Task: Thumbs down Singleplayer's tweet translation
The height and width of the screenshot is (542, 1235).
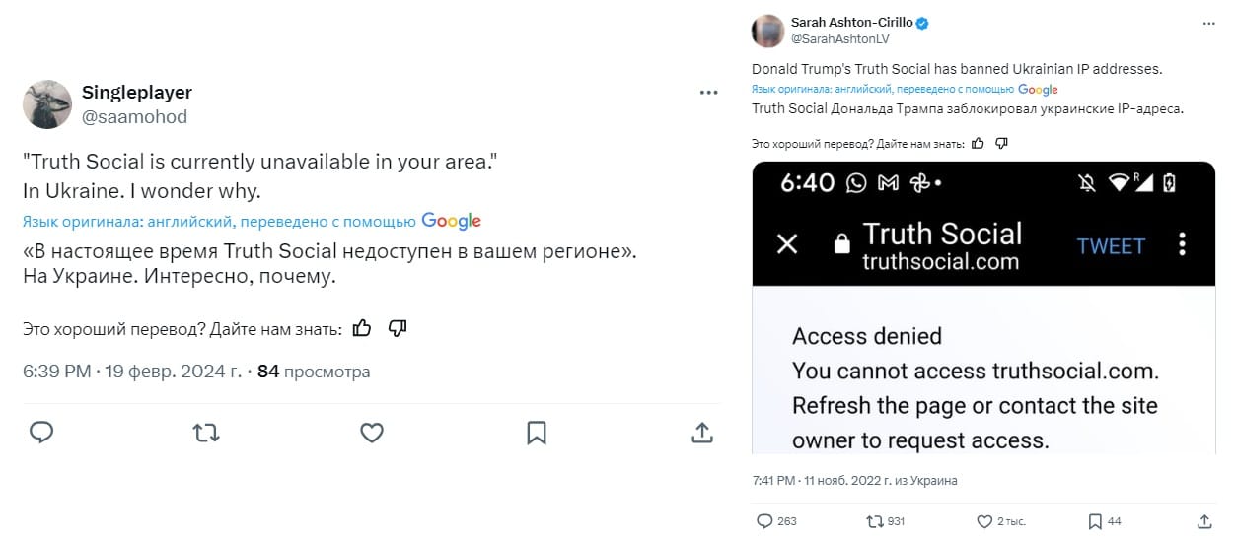Action: tap(398, 328)
